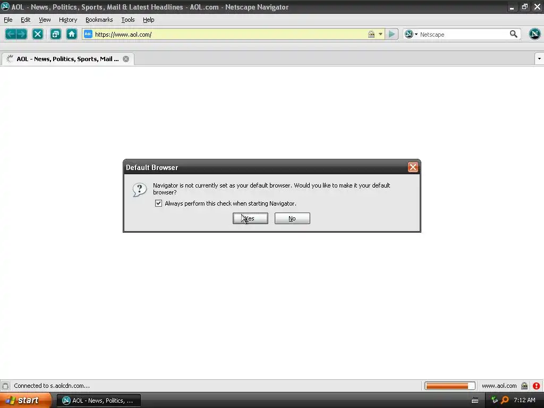Click Yes to set default browser
This screenshot has height=408, width=544.
[x=250, y=218]
